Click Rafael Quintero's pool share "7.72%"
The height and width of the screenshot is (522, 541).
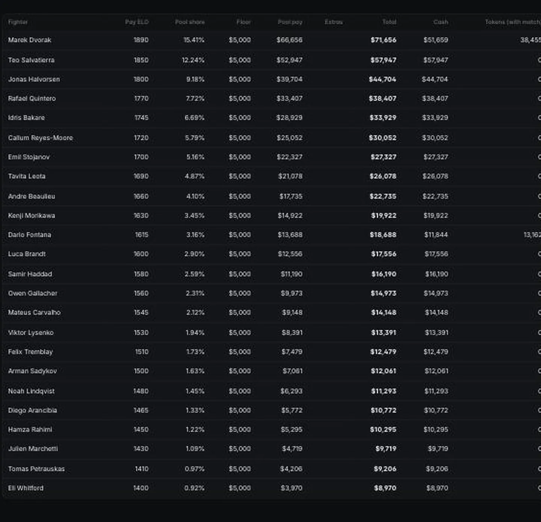pyautogui.click(x=195, y=98)
